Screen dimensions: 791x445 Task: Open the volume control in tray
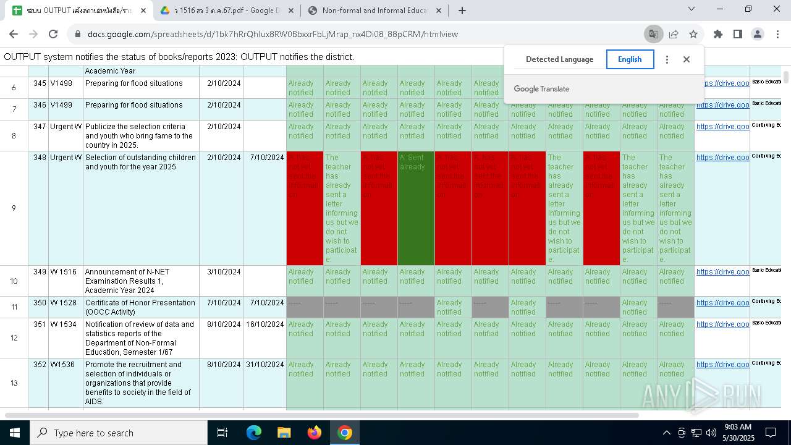point(711,433)
